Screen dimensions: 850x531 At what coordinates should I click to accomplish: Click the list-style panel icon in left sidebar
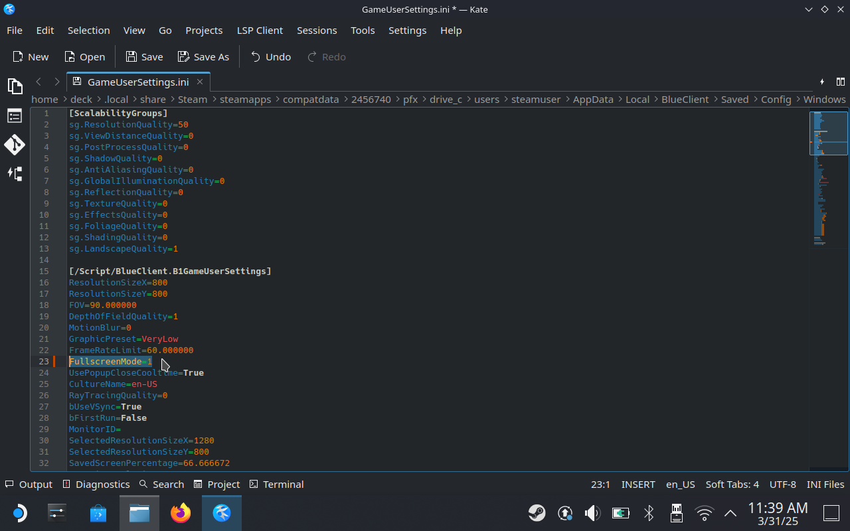[x=15, y=115]
